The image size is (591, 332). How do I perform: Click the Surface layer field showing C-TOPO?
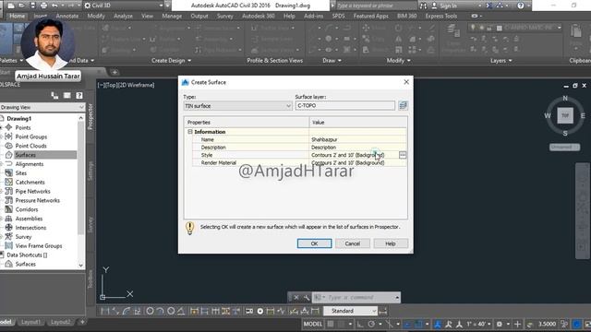pyautogui.click(x=345, y=105)
